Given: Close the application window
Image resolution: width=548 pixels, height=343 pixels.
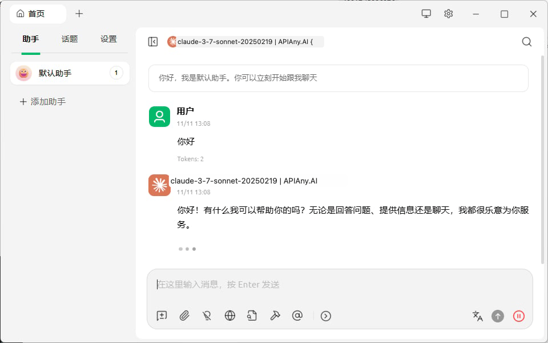Looking at the screenshot, I should click(533, 14).
